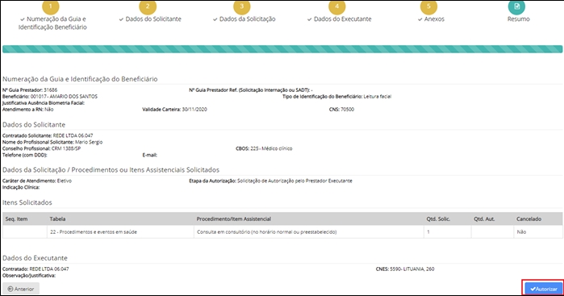This screenshot has width=564, height=296.
Task: Click beneficiary name AMARIO DOS SANTOS
Action: pos(73,97)
